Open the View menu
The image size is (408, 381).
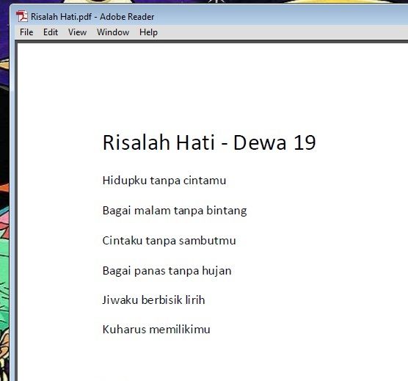pyautogui.click(x=77, y=32)
